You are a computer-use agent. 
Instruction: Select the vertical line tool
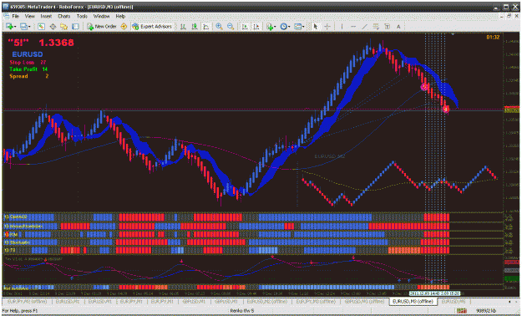click(x=342, y=27)
